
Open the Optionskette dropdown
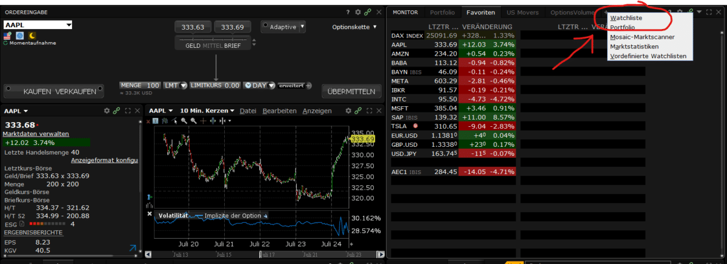354,27
